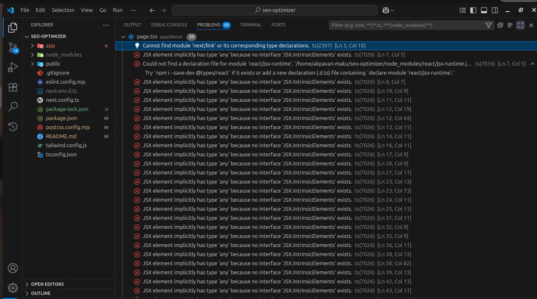Collapse the page.tsx problems group
Screen dimensions: 537x299
tap(124, 37)
